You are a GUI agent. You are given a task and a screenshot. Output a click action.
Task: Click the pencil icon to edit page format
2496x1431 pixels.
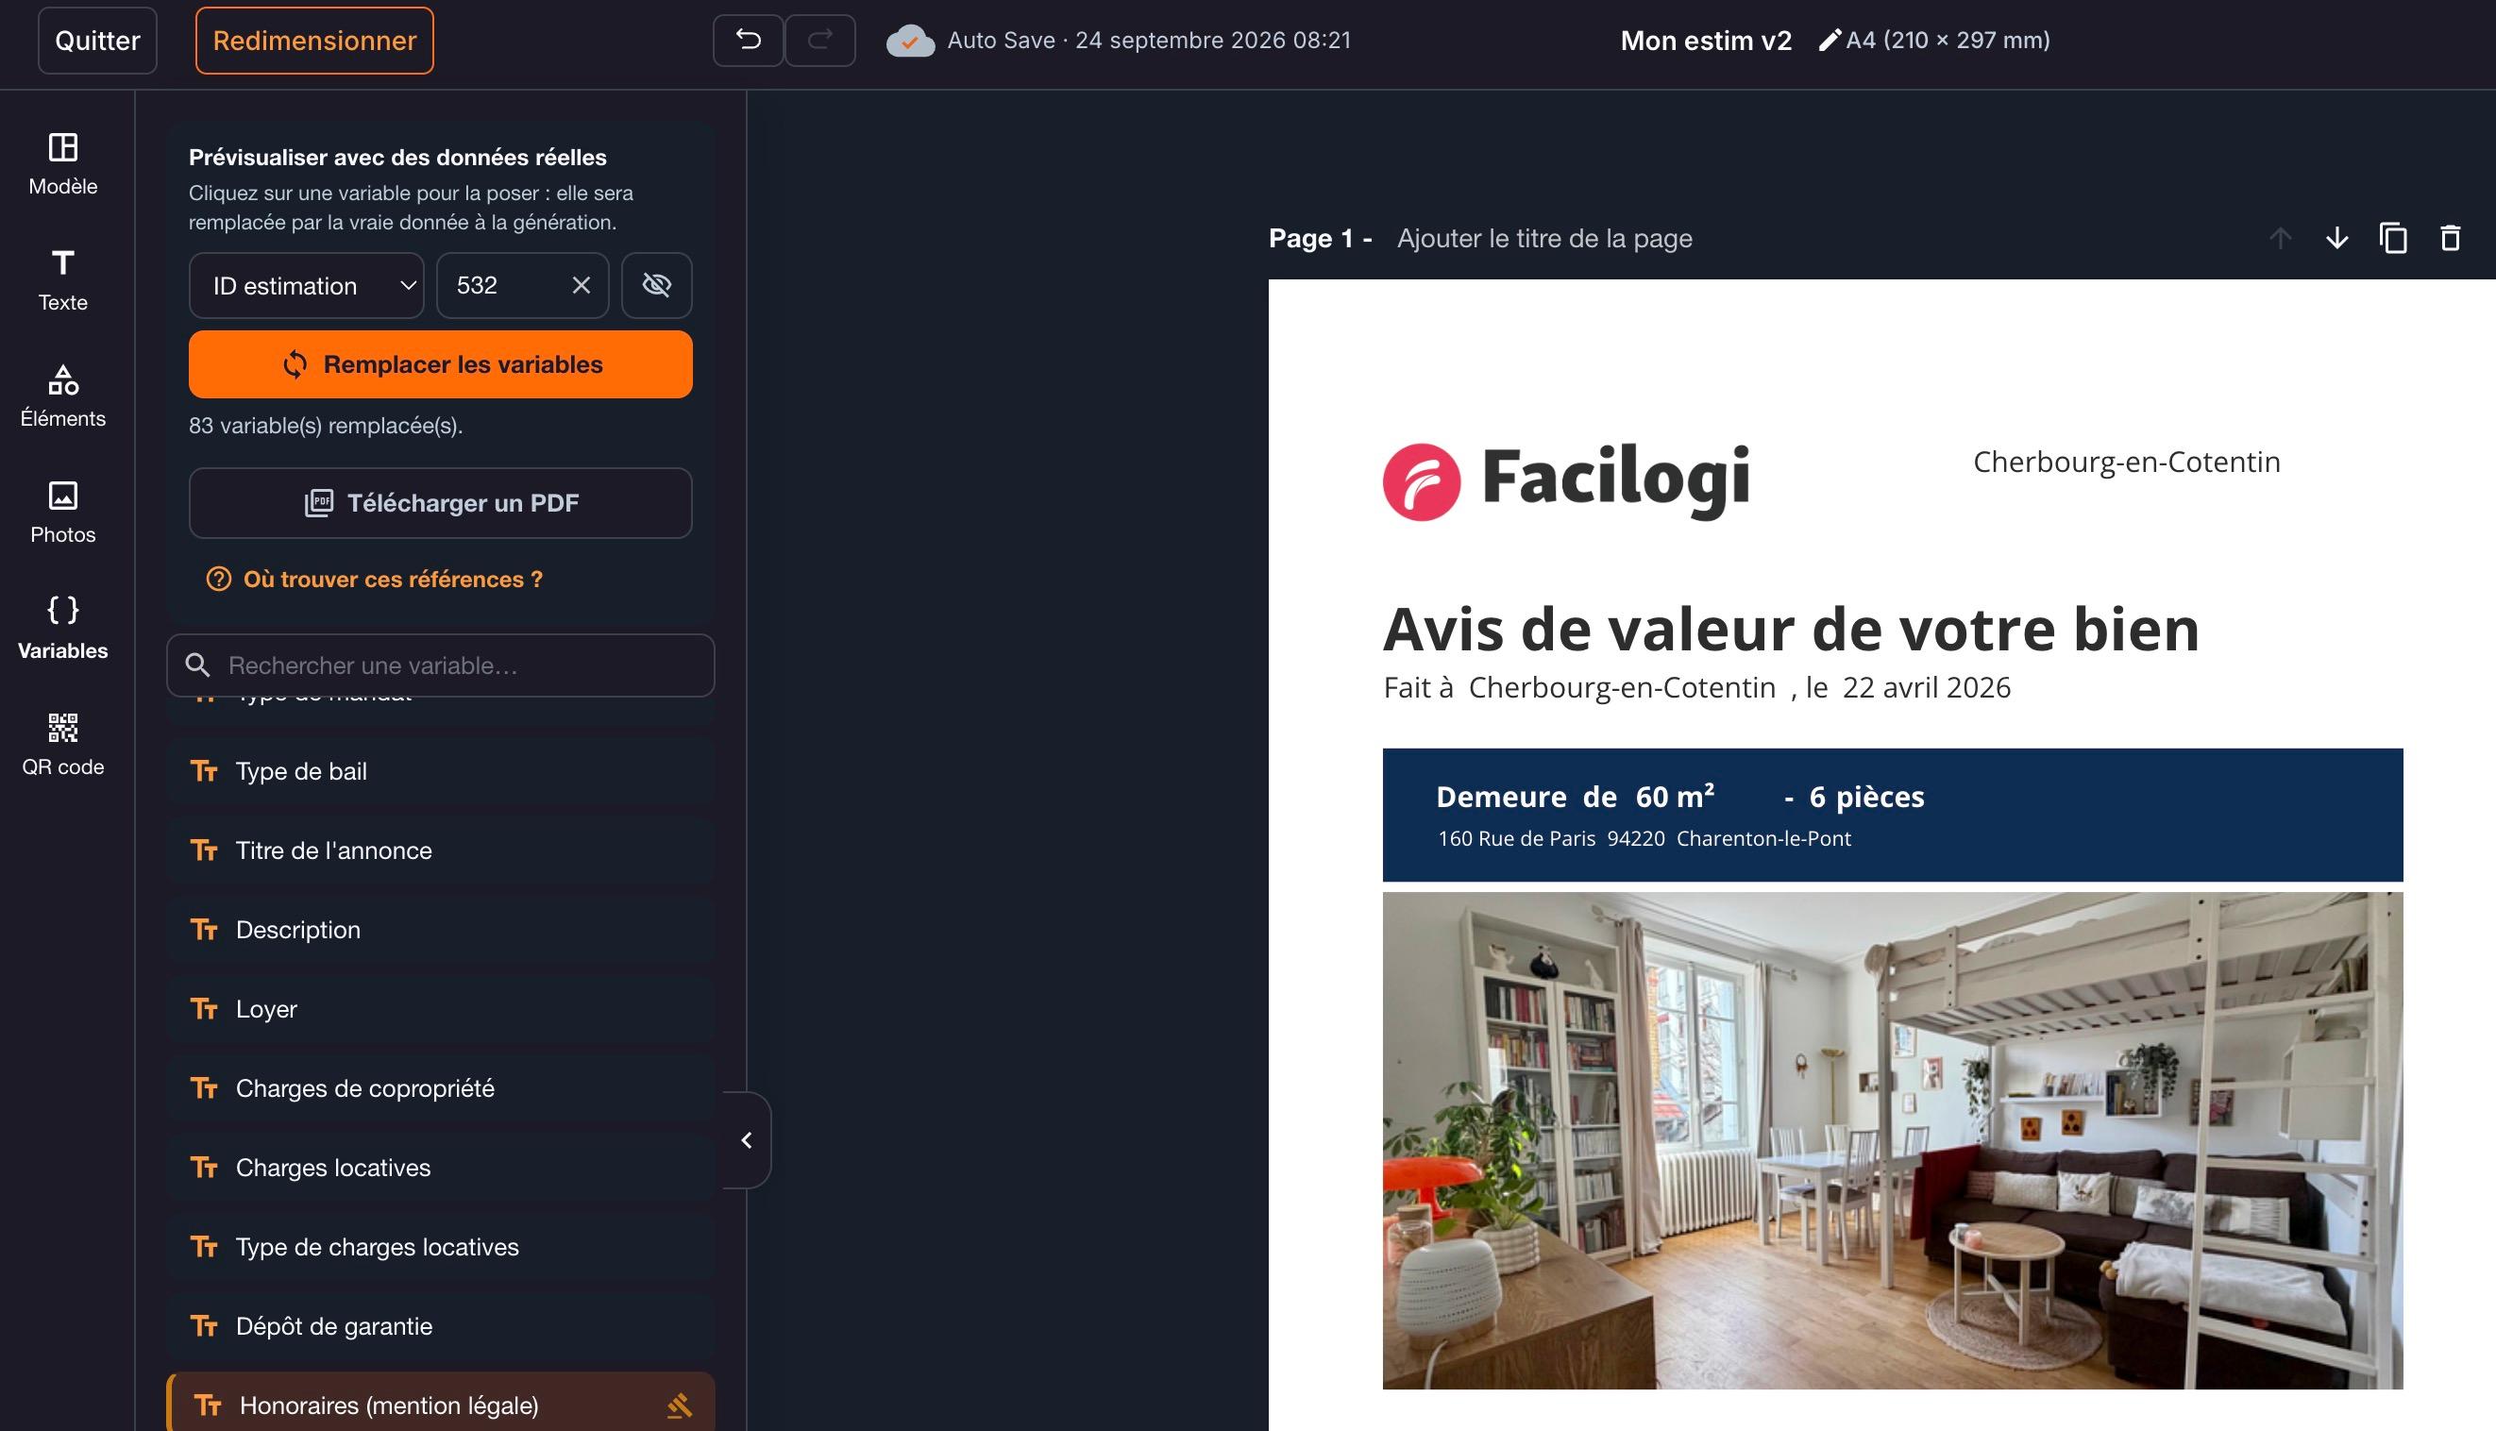coord(1829,41)
